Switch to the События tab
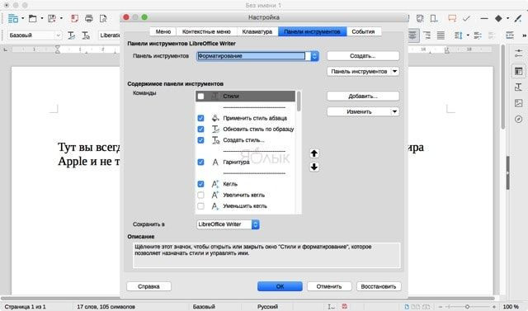Screen dimensions: 528x311 (x=363, y=31)
